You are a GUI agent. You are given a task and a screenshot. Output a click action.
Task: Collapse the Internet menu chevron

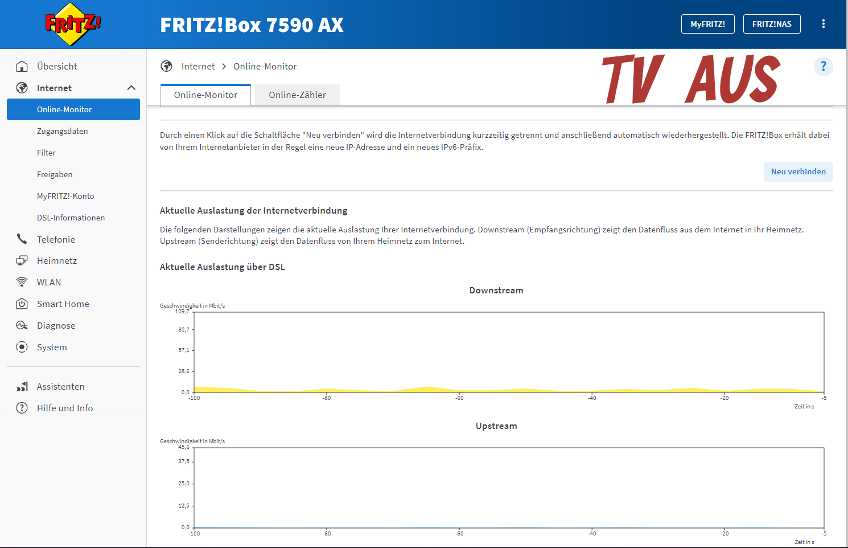point(131,88)
